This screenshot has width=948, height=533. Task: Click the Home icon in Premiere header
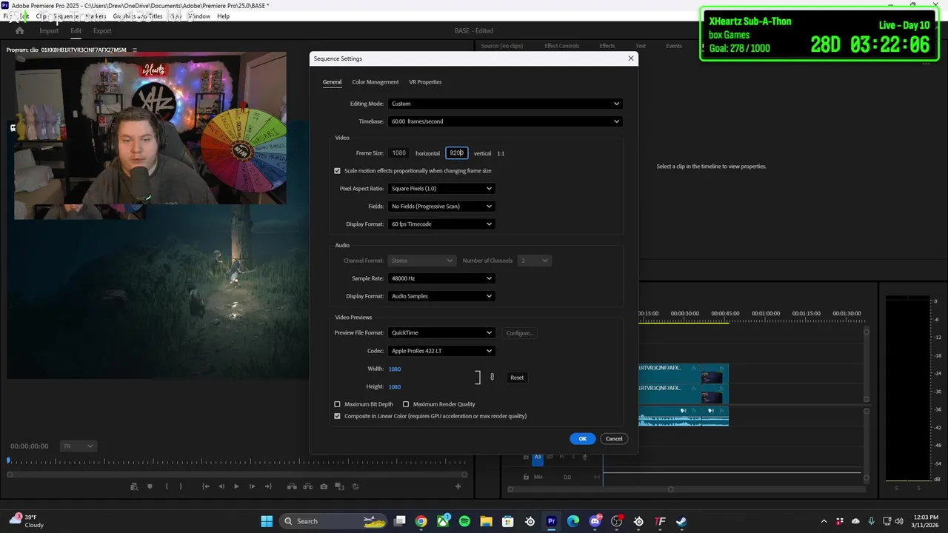pos(19,30)
